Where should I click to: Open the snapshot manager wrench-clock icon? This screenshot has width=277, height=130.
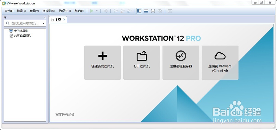pyautogui.click(x=129, y=11)
